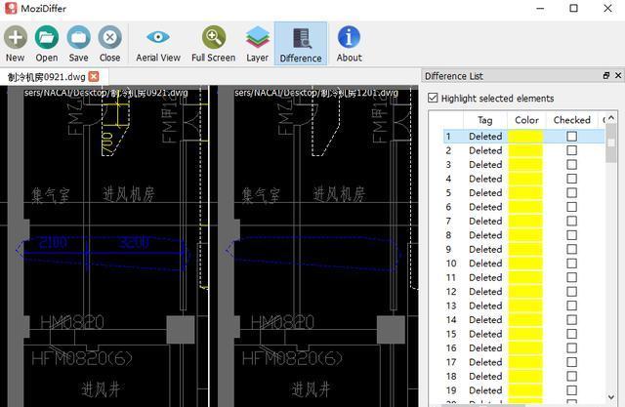Click the New file icon
625x407 pixels.
pyautogui.click(x=15, y=38)
